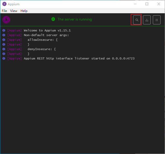Open the View menu
This screenshot has height=154, width=165.
click(14, 11)
